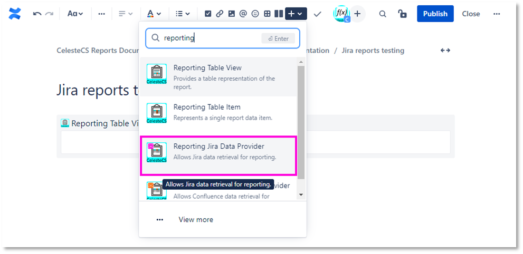This screenshot has width=523, height=254.
Task: Click the f(x) user avatar
Action: point(341,14)
